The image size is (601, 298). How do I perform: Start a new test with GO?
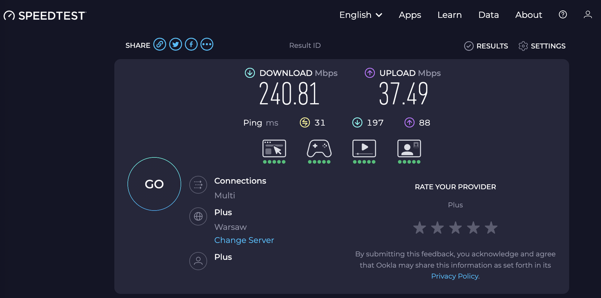click(154, 184)
